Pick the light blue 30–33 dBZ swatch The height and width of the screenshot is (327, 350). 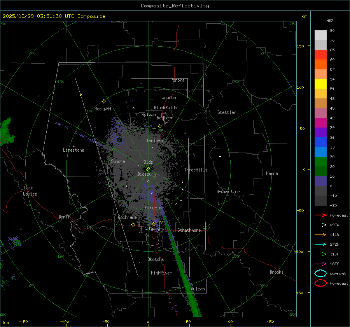[x=320, y=152]
